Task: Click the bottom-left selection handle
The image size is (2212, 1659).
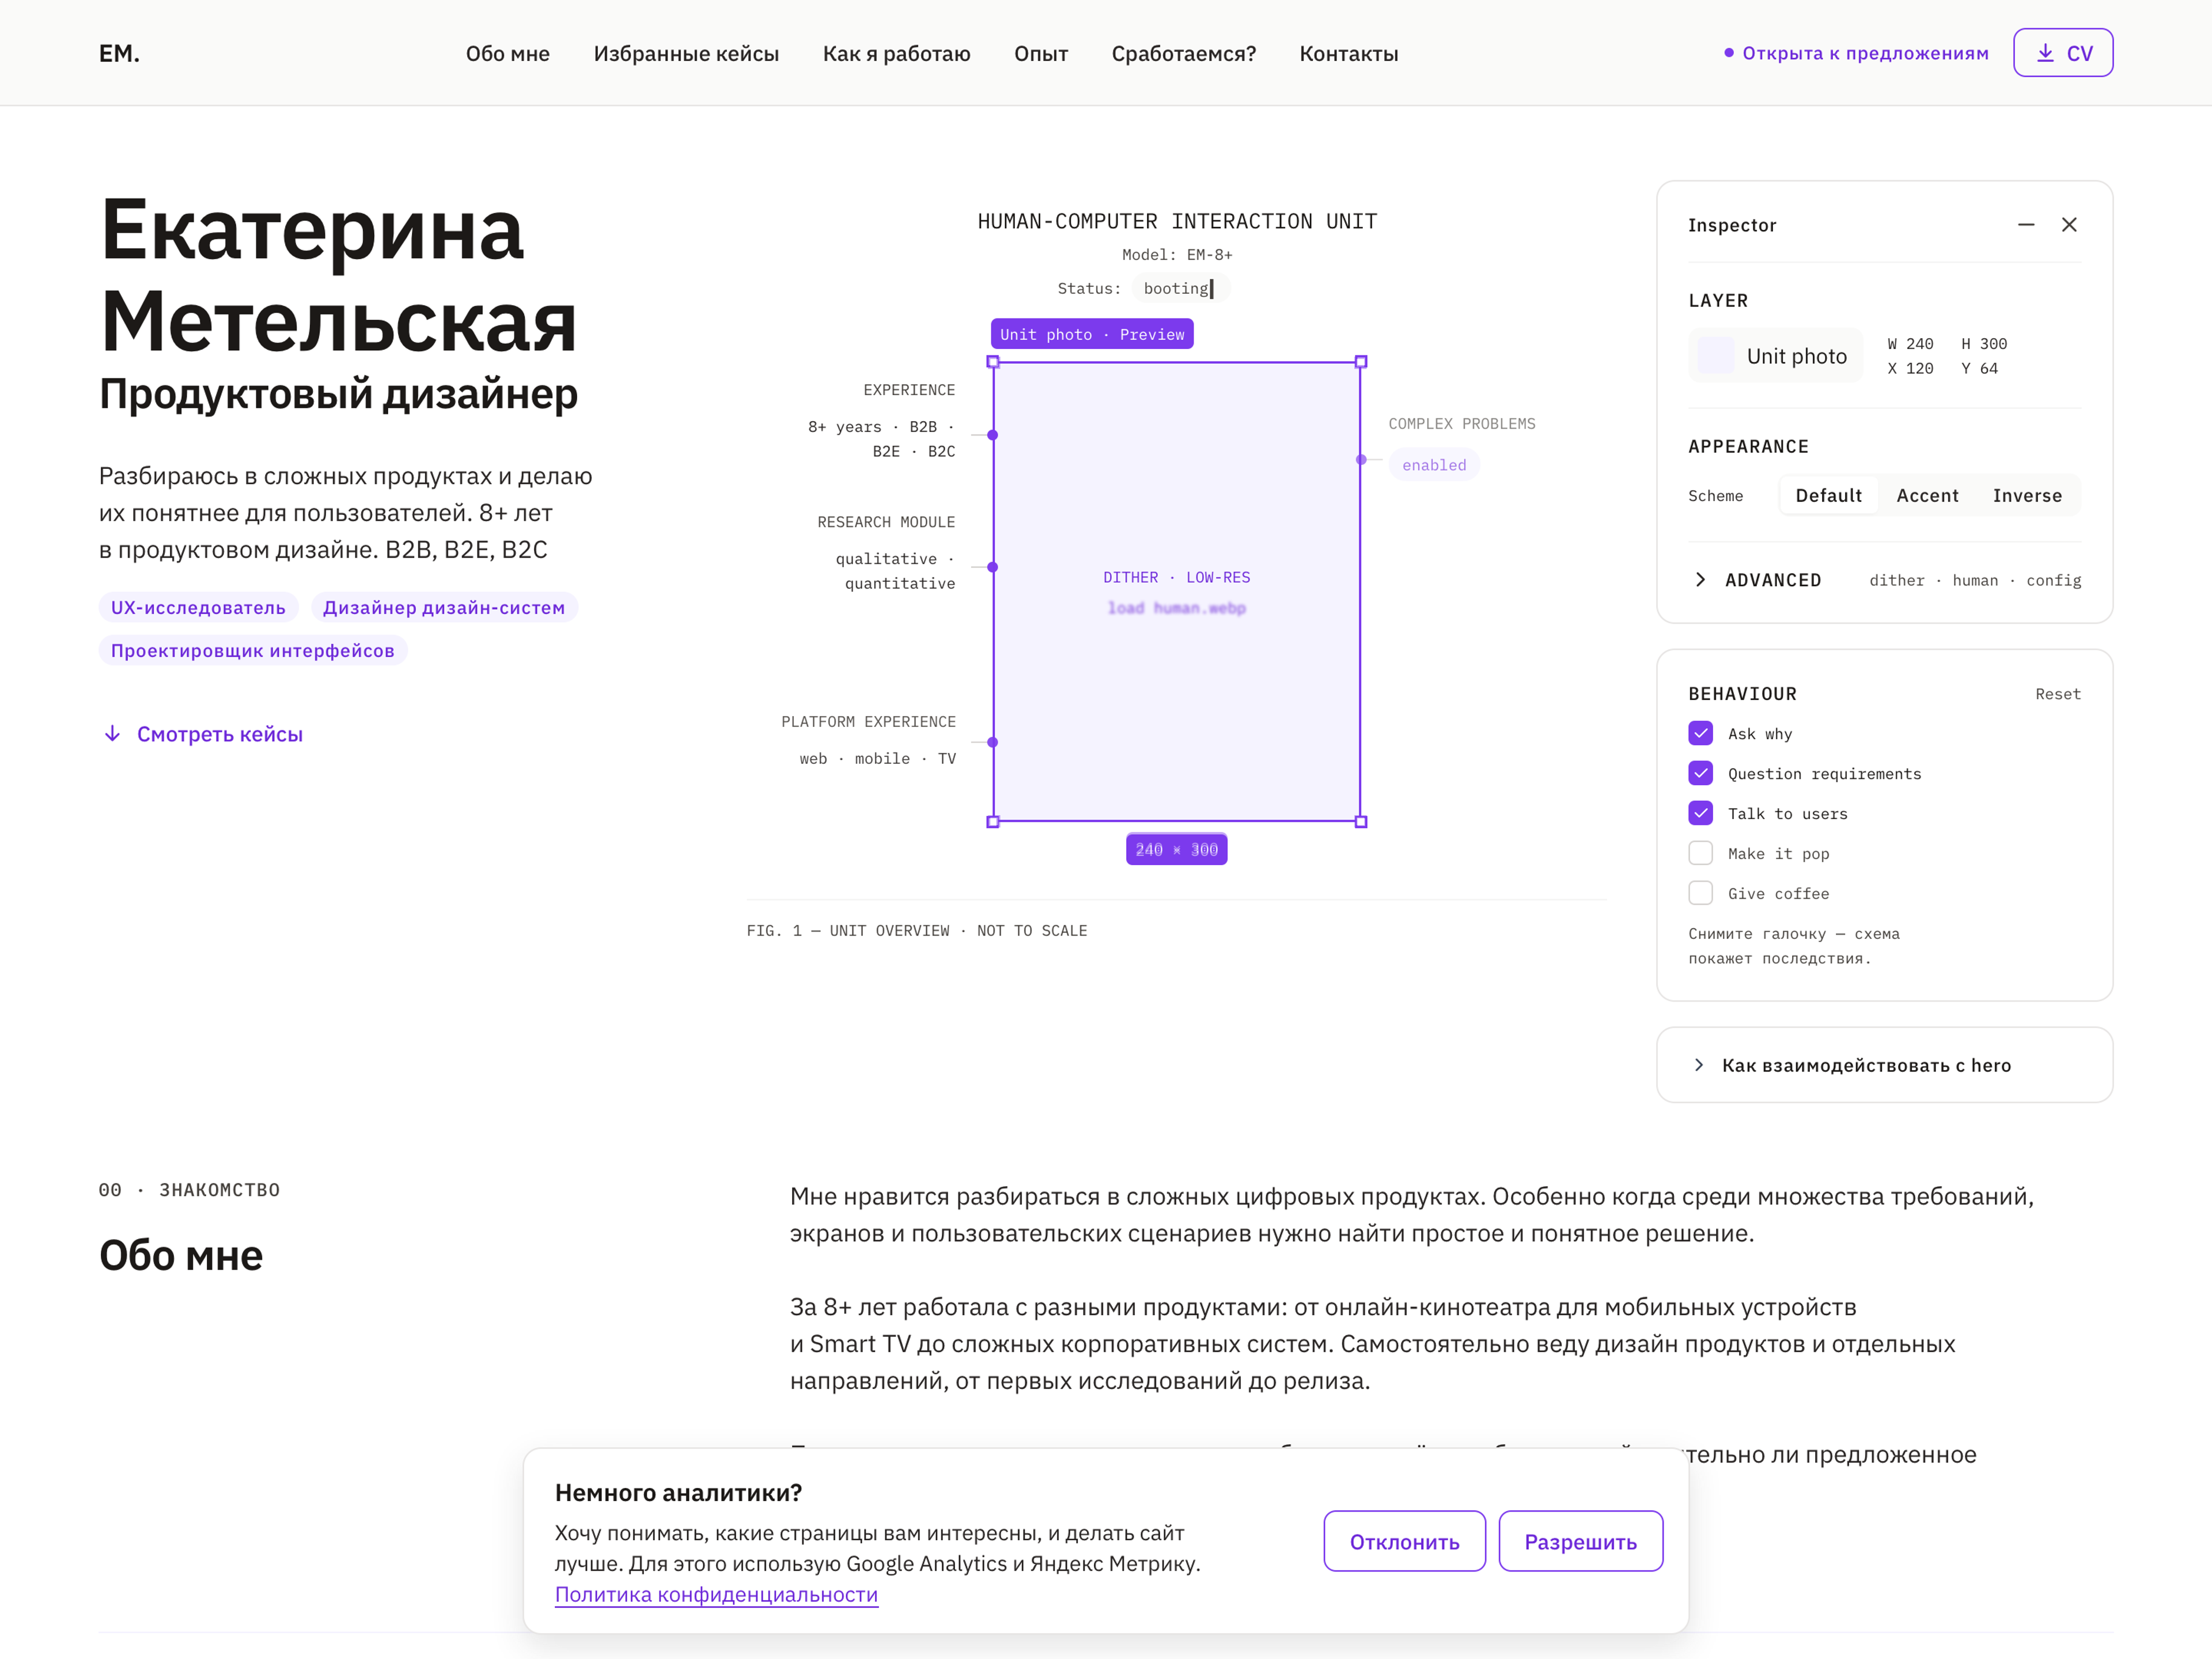Action: [993, 822]
